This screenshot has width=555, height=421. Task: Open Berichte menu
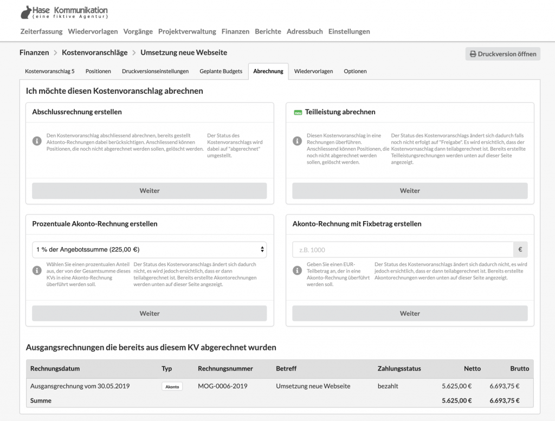(268, 31)
